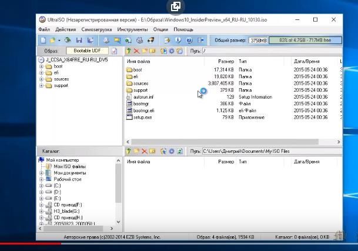The width and height of the screenshot is (358, 251).
Task: Expand the support folder in image tree
Action: coord(41,86)
